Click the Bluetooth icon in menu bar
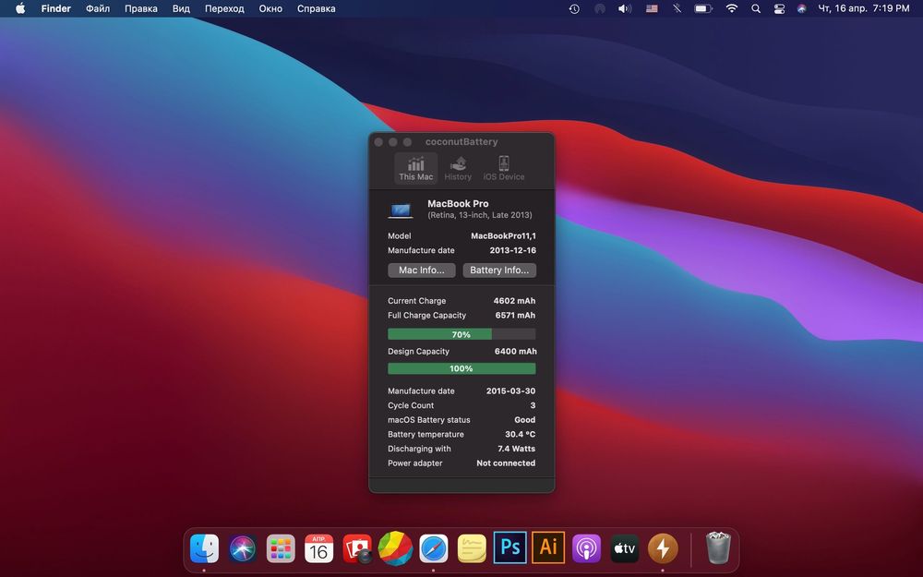 [677, 8]
